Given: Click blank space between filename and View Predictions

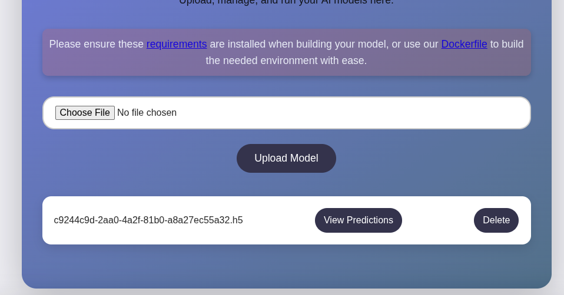Looking at the screenshot, I should click(279, 220).
